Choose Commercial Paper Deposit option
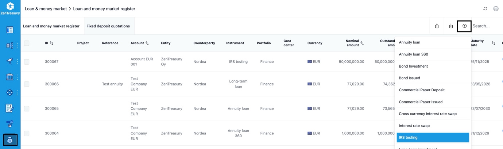 [x=433, y=90]
